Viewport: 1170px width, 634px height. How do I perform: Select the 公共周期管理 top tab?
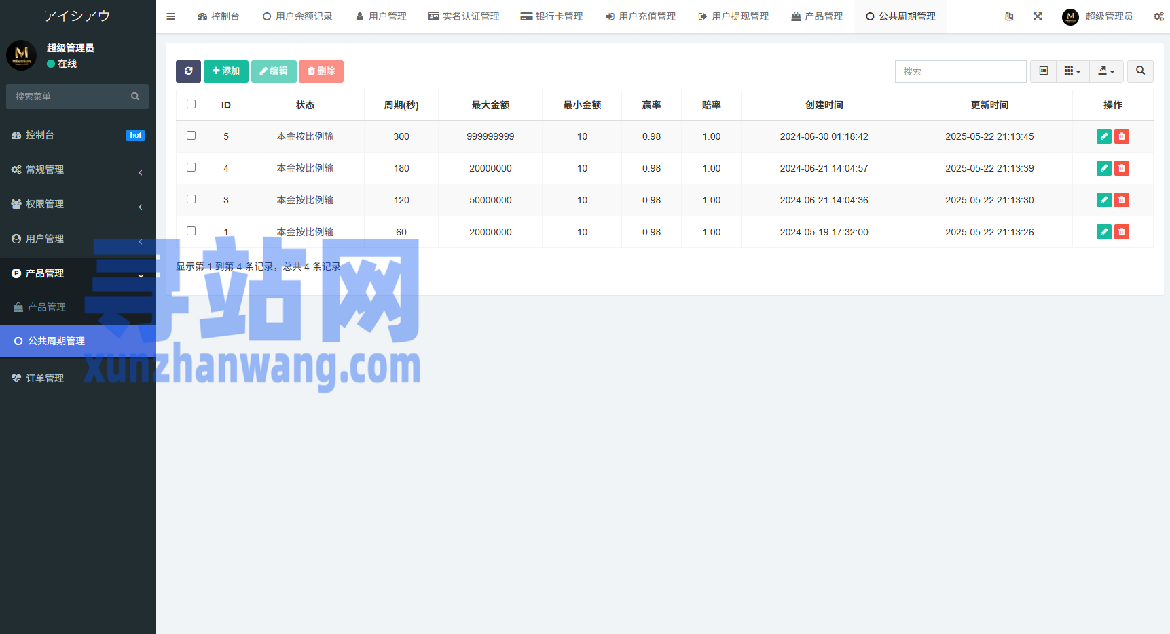pyautogui.click(x=900, y=16)
